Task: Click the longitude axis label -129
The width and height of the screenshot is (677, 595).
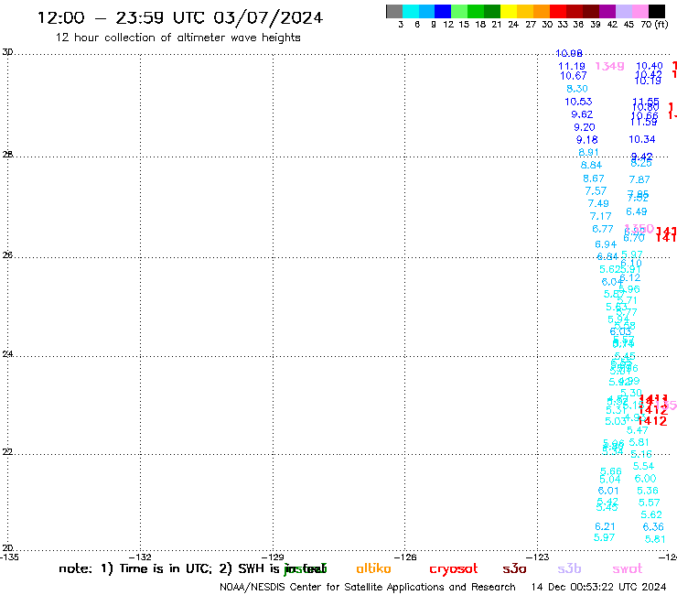Action: click(x=273, y=557)
